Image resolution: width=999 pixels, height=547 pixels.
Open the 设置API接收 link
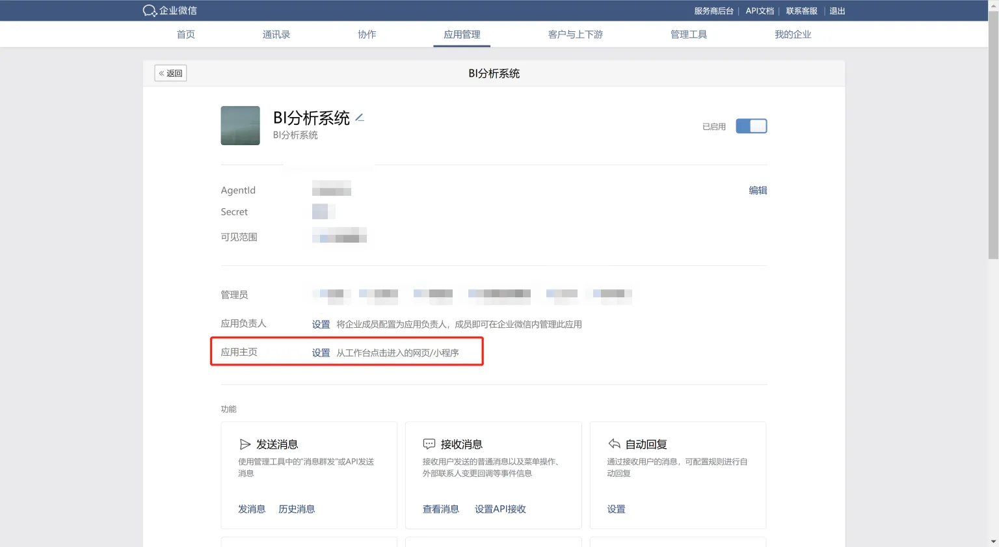tap(500, 509)
